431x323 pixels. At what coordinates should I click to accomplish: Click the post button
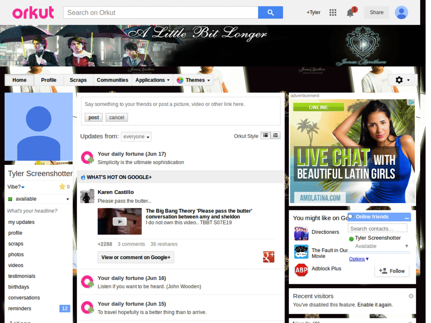(93, 117)
